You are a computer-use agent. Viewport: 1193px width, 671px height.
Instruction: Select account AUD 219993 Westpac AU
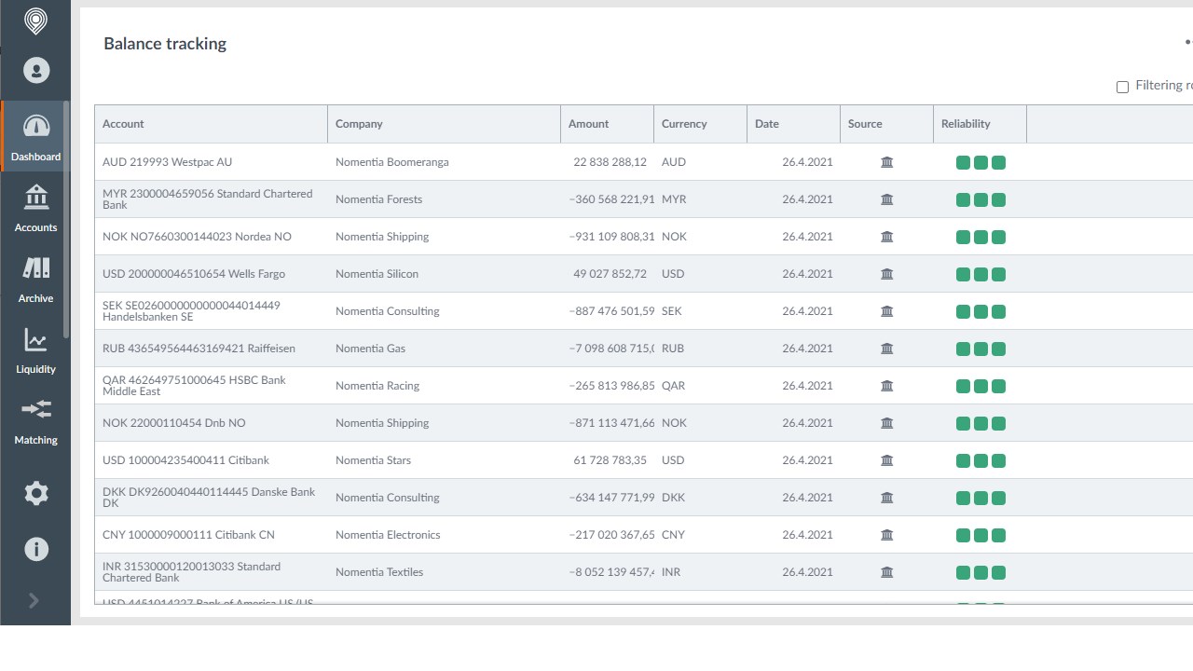pos(168,162)
